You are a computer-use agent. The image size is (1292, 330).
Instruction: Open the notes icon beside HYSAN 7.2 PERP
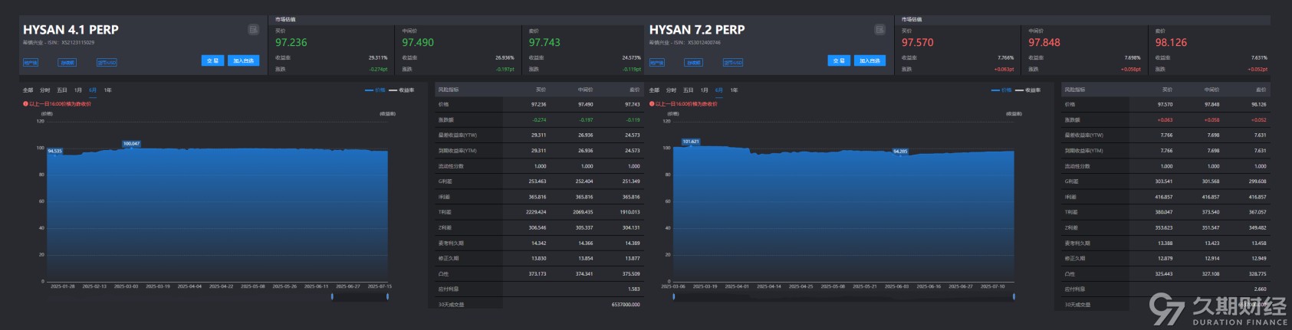coord(879,29)
